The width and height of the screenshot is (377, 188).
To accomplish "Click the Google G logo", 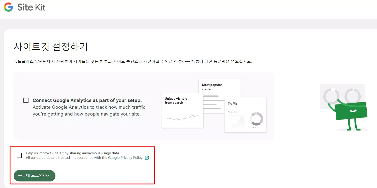I will point(8,7).
